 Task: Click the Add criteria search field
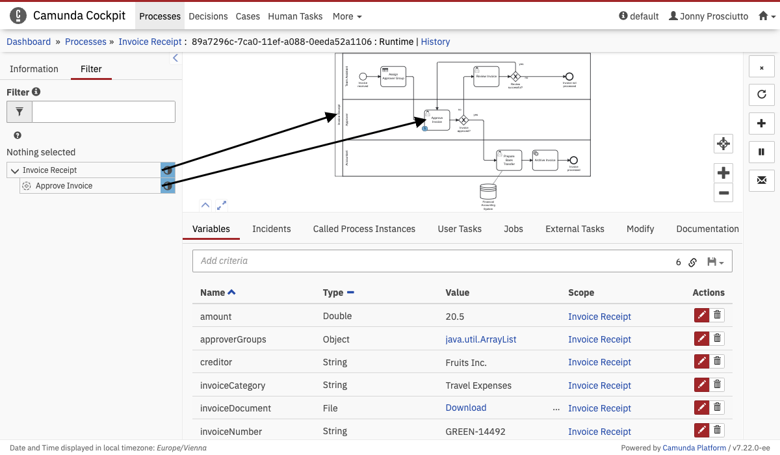pos(429,261)
